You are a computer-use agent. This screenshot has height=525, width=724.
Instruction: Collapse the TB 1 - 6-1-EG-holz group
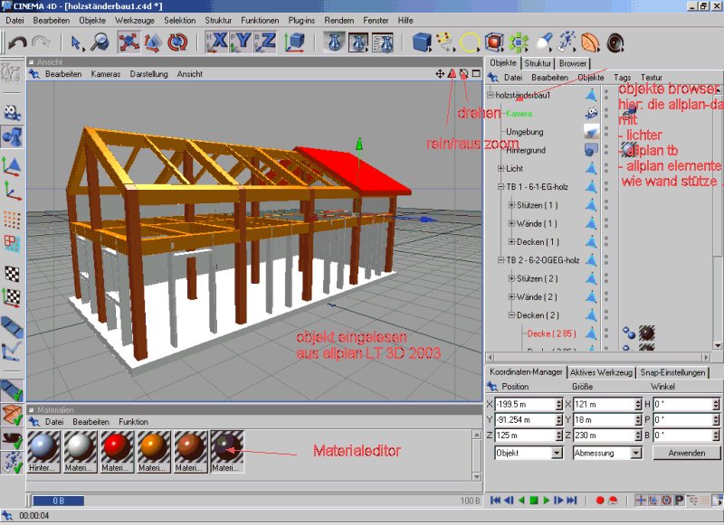click(501, 187)
